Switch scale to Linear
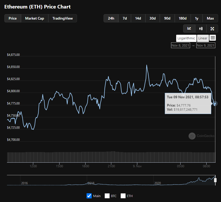The width and height of the screenshot is (221, 202). tap(203, 38)
